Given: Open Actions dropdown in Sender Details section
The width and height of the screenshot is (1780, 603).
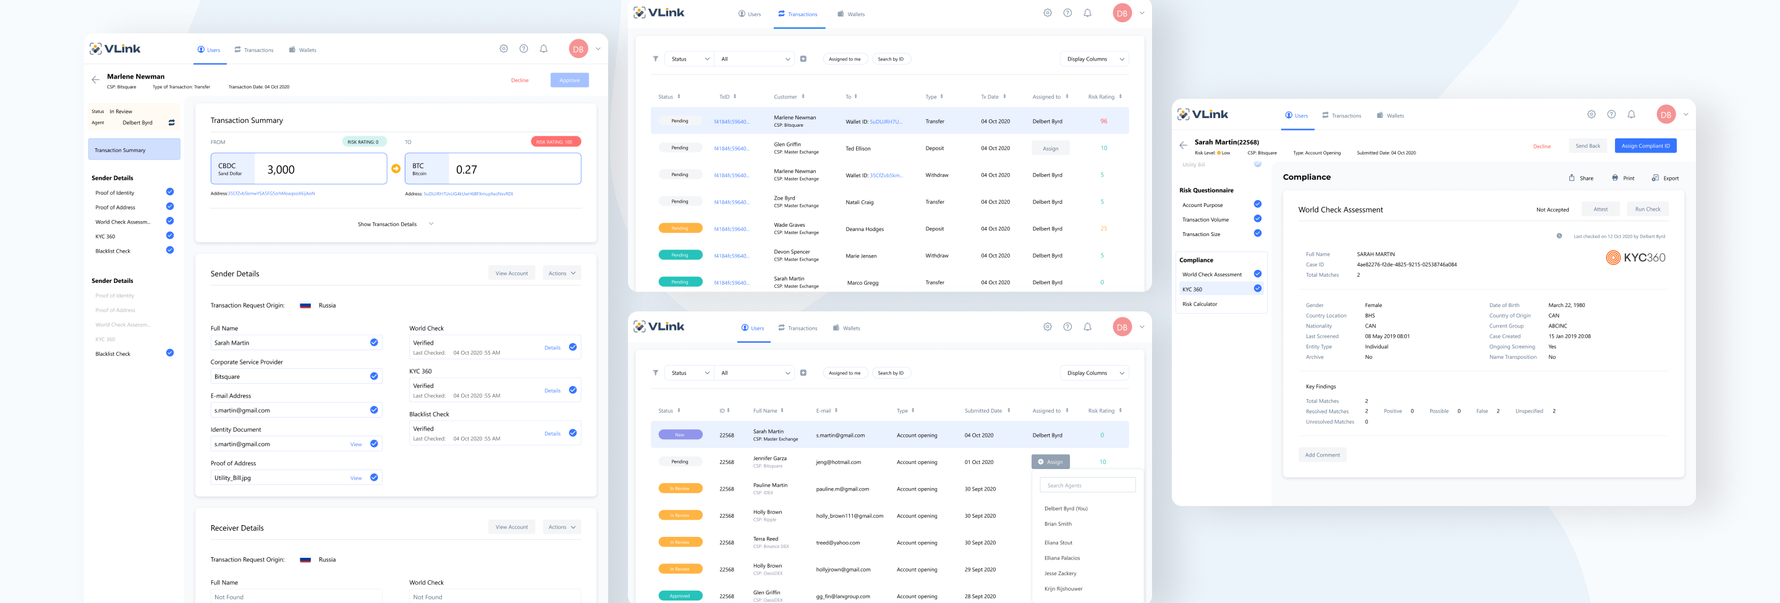Looking at the screenshot, I should pyautogui.click(x=561, y=274).
